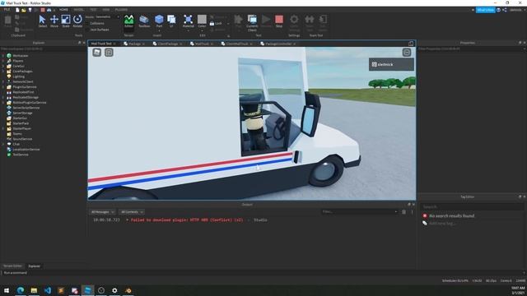Open the Material picker
The width and height of the screenshot is (527, 296).
click(189, 21)
